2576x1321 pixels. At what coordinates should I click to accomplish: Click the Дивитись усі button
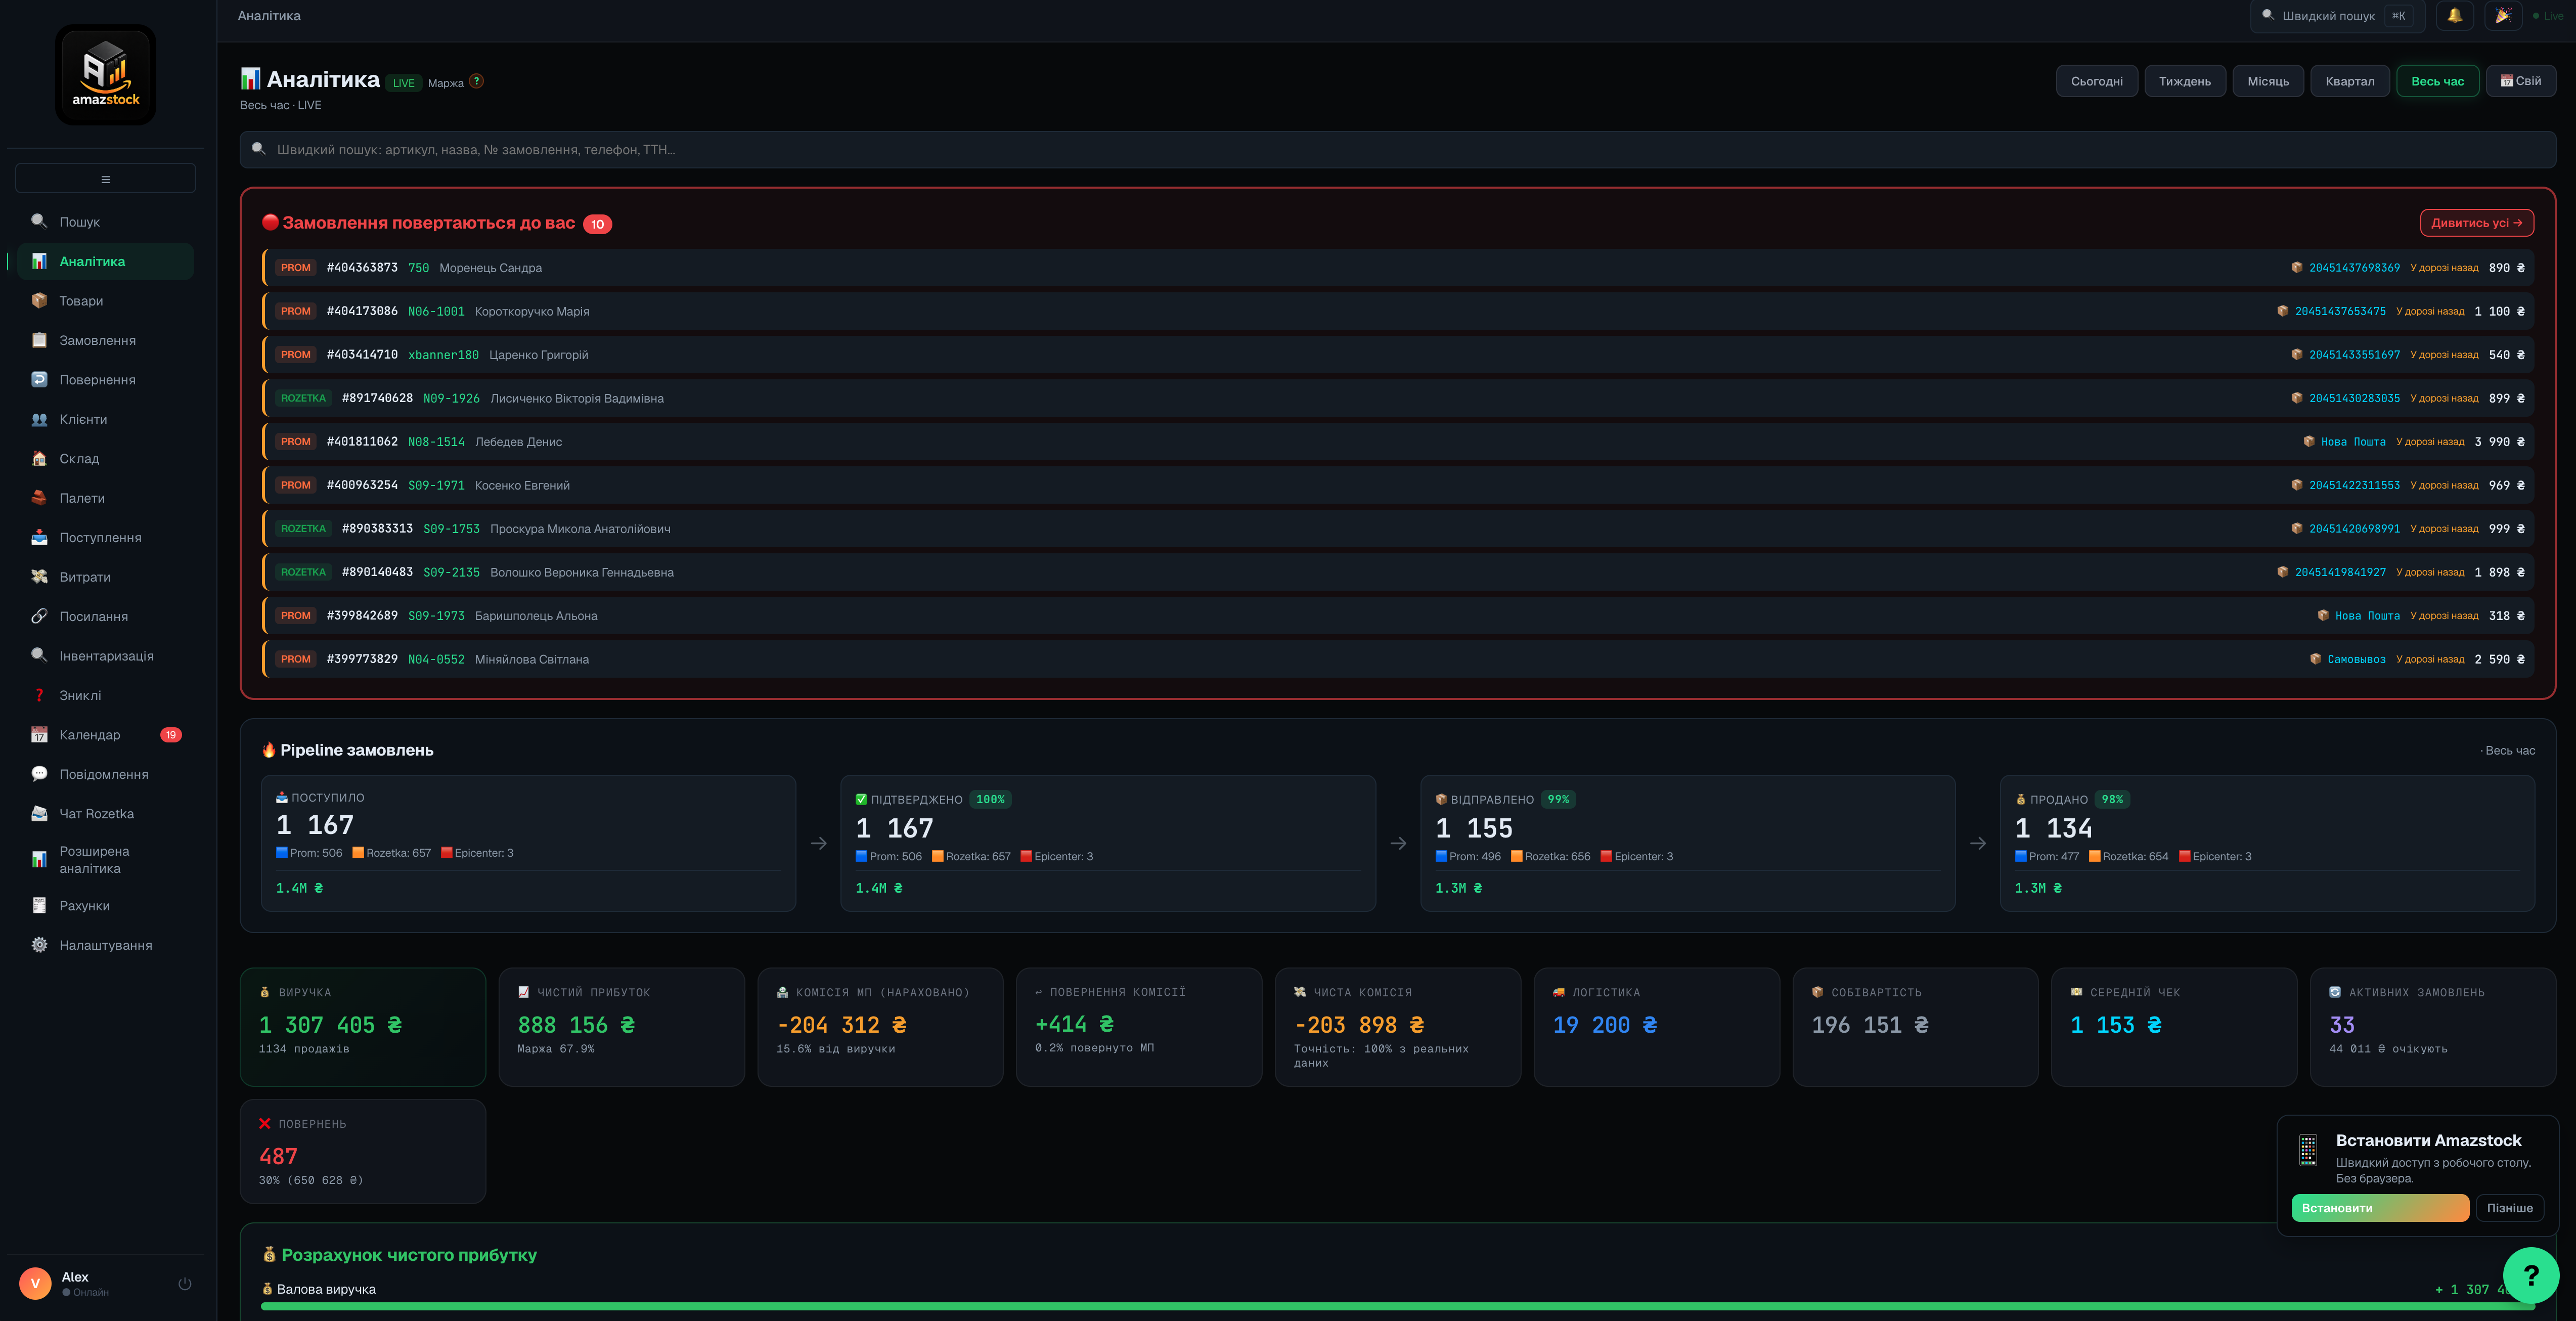(2476, 223)
